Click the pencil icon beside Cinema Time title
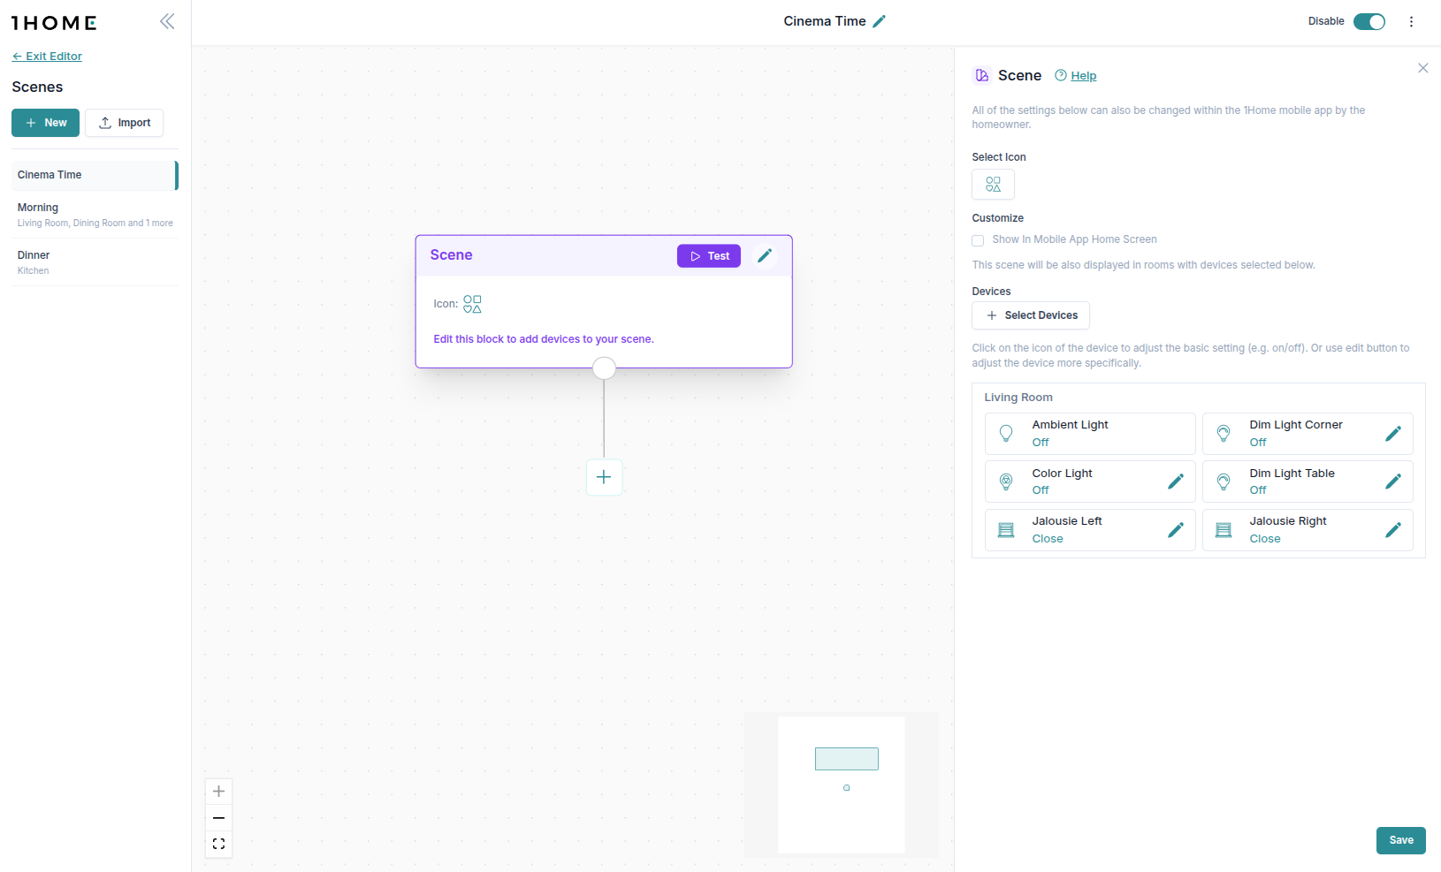The image size is (1441, 872). 879,21
